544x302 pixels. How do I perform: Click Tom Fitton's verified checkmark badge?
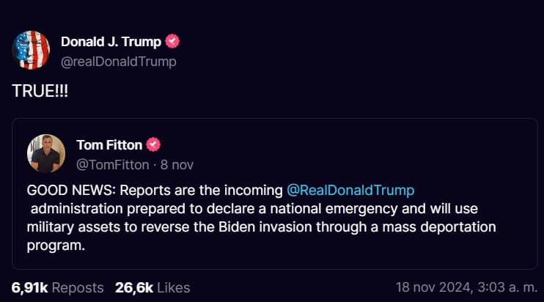[x=154, y=144]
